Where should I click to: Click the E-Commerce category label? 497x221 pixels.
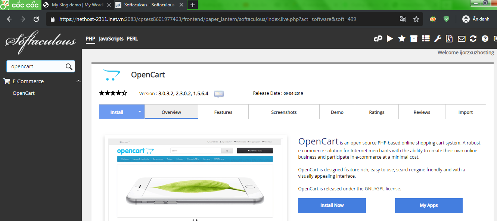(28, 81)
